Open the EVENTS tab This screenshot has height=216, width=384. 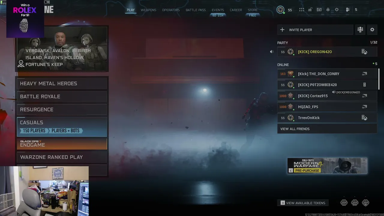tap(218, 10)
